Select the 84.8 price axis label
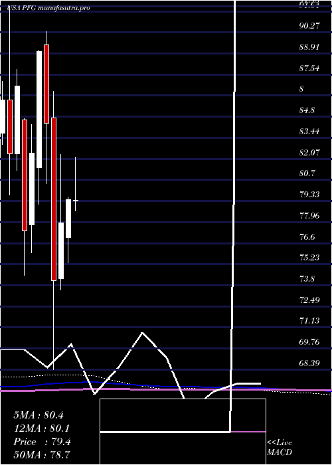Screen dimensions: 332x465 tap(307, 110)
